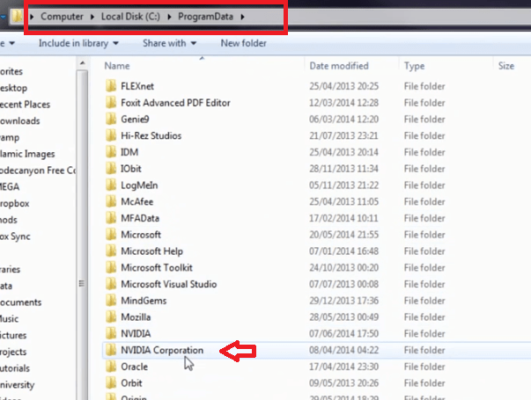
Task: Select the Foxit Advanced PDF Editor name
Action: 175,103
